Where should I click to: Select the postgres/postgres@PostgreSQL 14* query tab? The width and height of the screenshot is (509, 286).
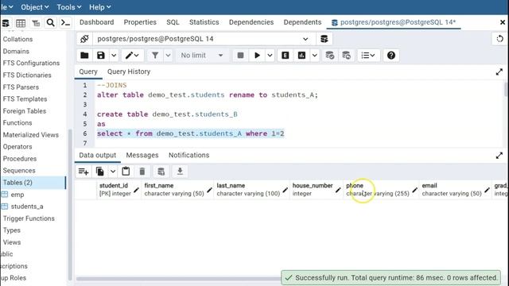[394, 22]
